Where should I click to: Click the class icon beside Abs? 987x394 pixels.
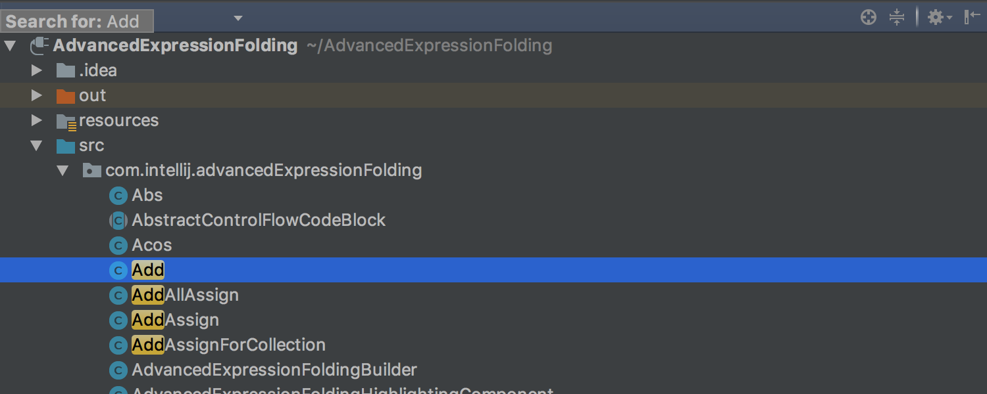pyautogui.click(x=118, y=195)
